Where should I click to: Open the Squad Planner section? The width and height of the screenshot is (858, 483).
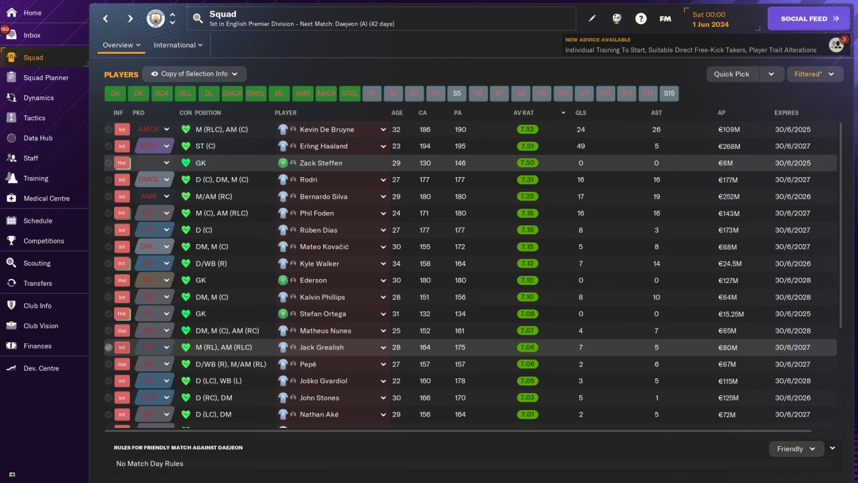click(44, 78)
